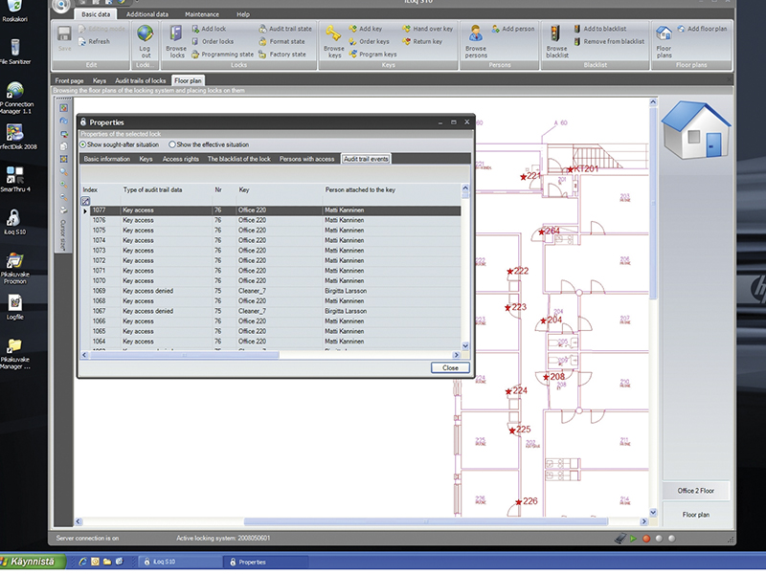Open the Maintenance ribbon tab
The height and width of the screenshot is (574, 766).
click(x=202, y=14)
